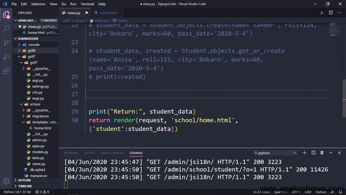Open the Go menu
The height and width of the screenshot is (195, 346).
[64, 4]
